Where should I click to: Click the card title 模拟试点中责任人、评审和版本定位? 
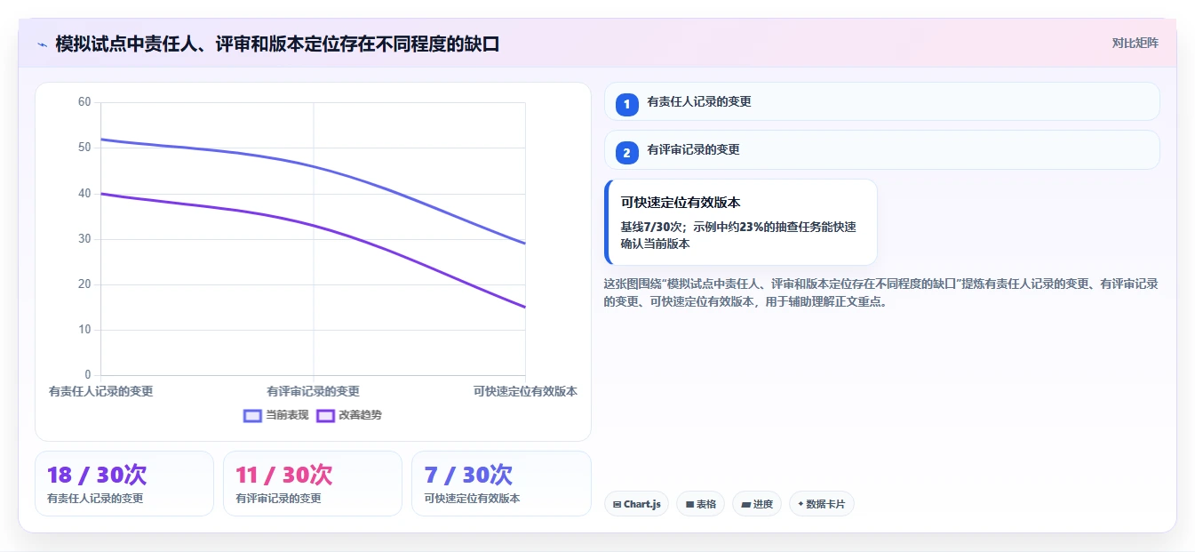point(277,44)
